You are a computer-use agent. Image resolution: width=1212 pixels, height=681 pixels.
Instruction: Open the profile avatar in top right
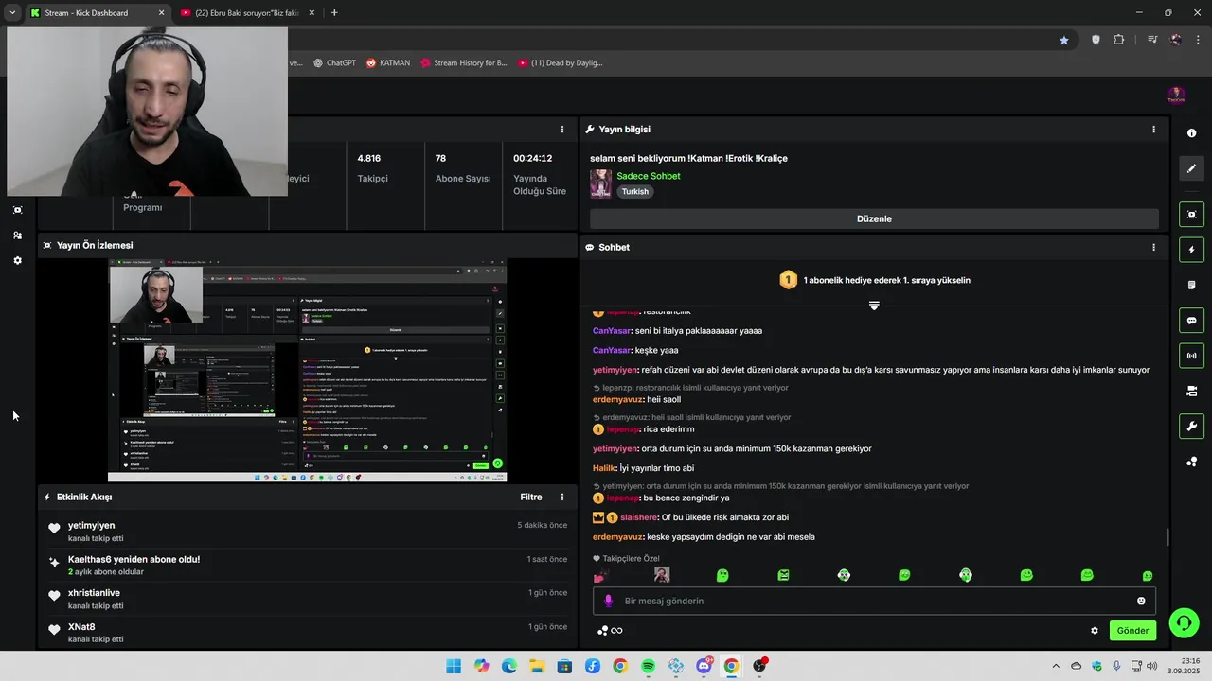pyautogui.click(x=1176, y=96)
